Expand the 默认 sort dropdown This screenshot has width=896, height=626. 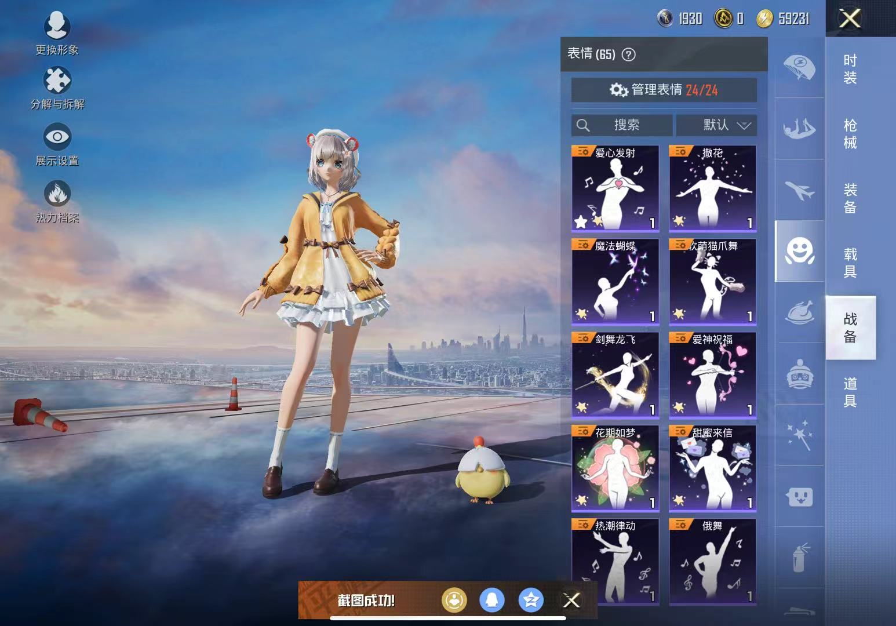(x=716, y=125)
